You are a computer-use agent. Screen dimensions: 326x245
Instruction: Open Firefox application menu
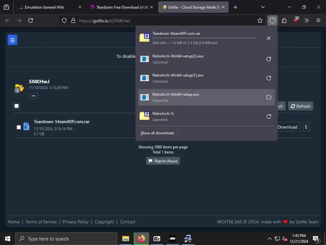pos(318,20)
